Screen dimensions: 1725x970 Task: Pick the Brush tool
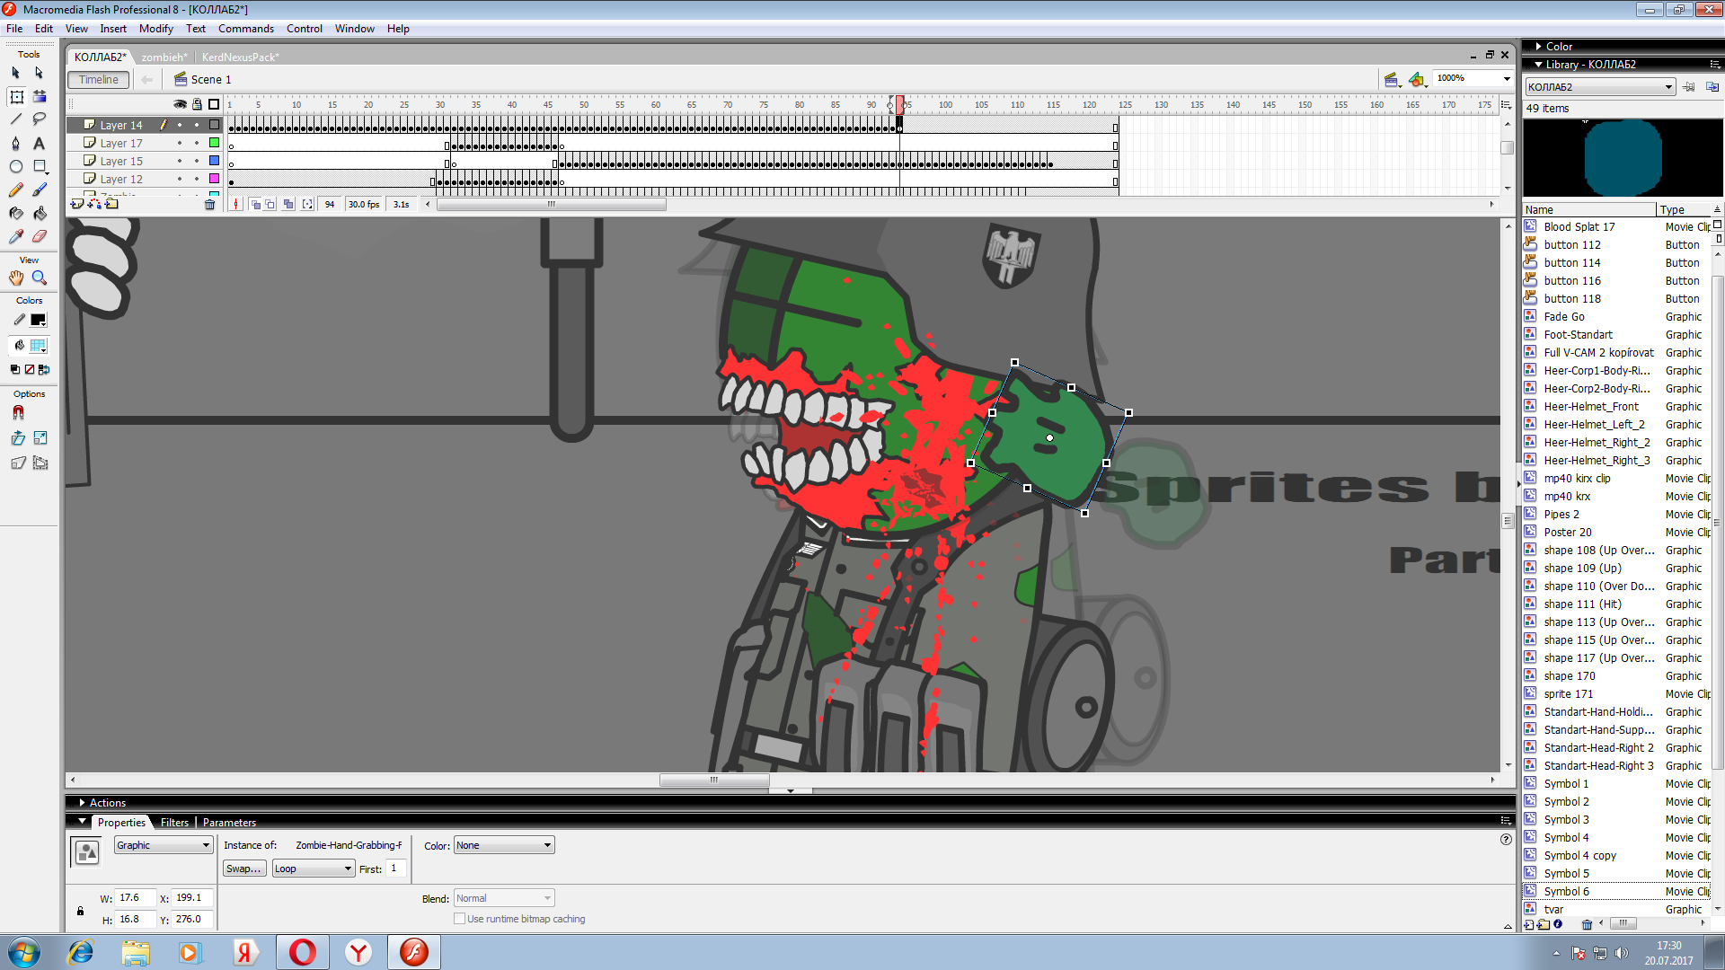pos(39,190)
